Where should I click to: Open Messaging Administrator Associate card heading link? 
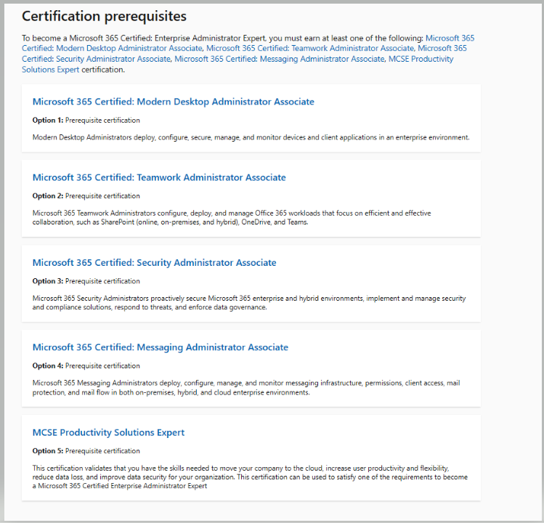coord(161,347)
